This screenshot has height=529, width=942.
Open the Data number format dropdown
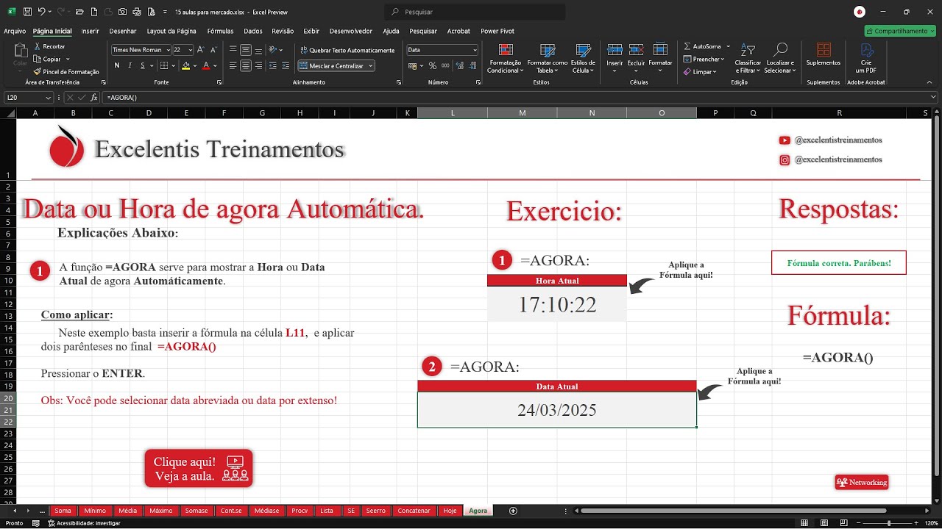coord(473,50)
